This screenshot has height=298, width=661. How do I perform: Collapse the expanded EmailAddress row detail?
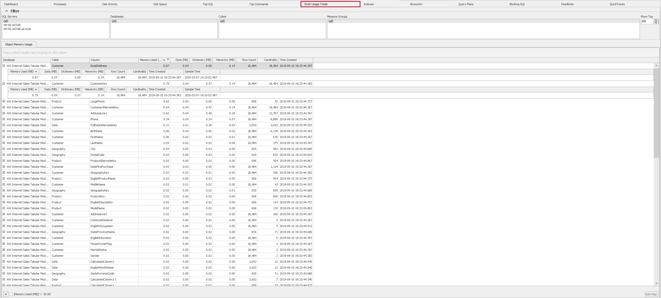[4, 66]
